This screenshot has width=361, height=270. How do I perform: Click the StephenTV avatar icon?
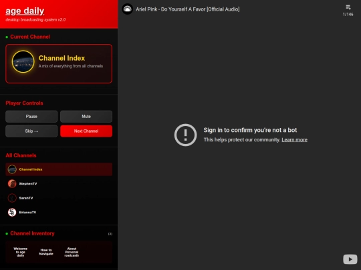[x=12, y=184]
